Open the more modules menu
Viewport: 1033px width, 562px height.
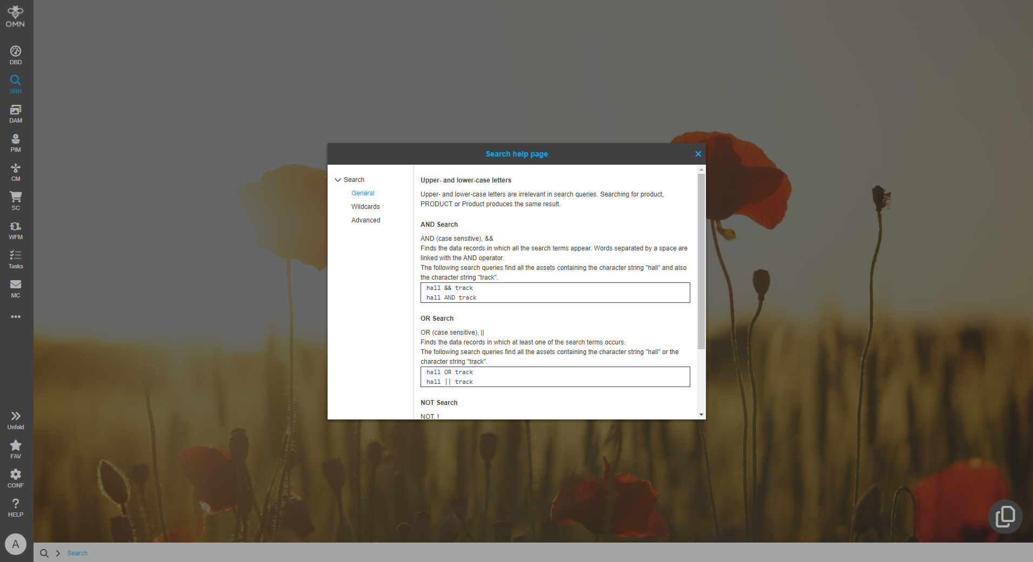[15, 317]
